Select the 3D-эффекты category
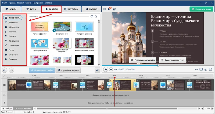This screenshot has width=215, height=114. tap(13, 27)
